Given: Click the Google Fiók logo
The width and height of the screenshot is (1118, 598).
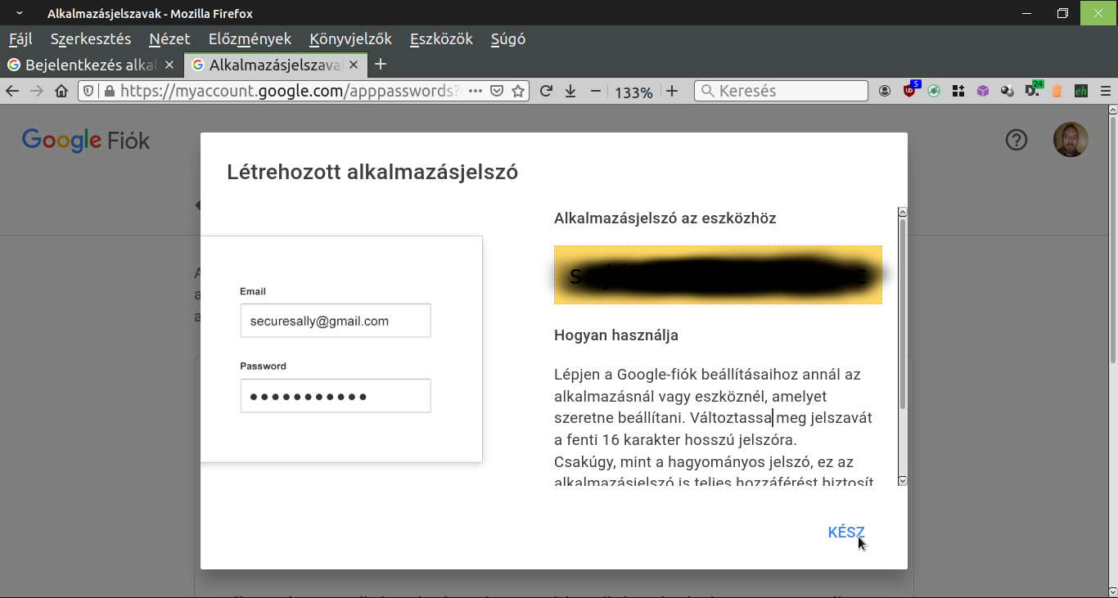Looking at the screenshot, I should (86, 140).
